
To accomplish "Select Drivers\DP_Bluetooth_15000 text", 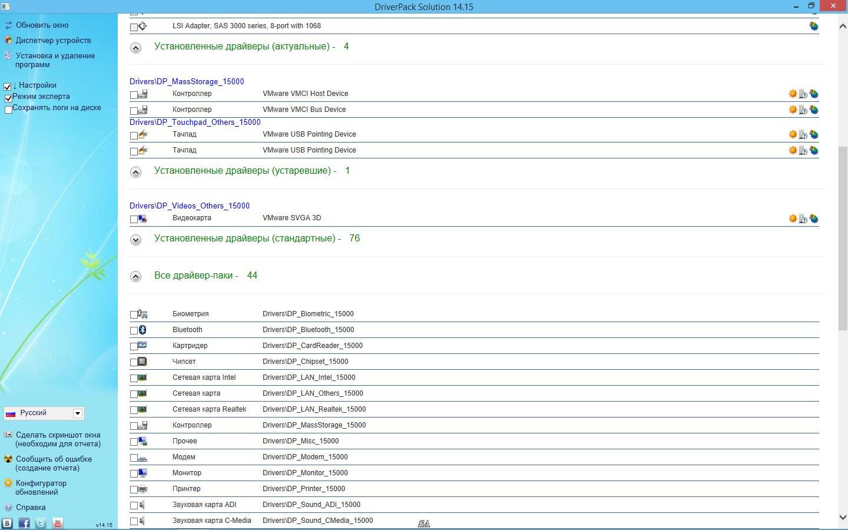I will click(309, 330).
